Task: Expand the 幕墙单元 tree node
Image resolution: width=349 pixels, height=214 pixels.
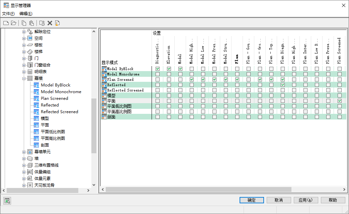Action: 24,152
